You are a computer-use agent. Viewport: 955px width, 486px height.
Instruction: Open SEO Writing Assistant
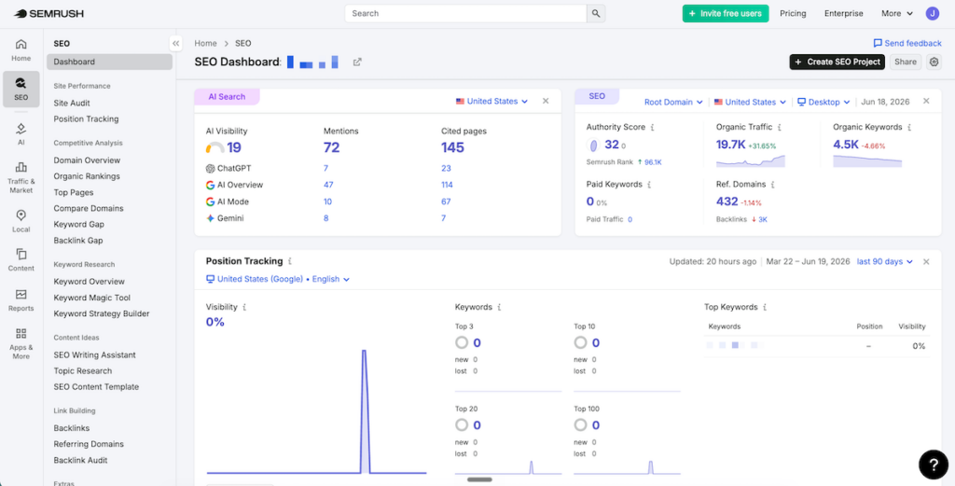94,355
